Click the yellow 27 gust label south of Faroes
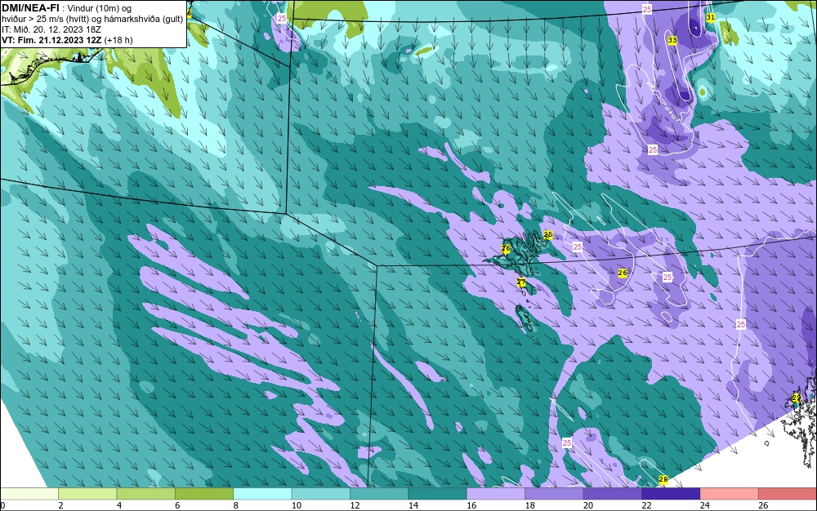This screenshot has width=817, height=511. coord(521,282)
